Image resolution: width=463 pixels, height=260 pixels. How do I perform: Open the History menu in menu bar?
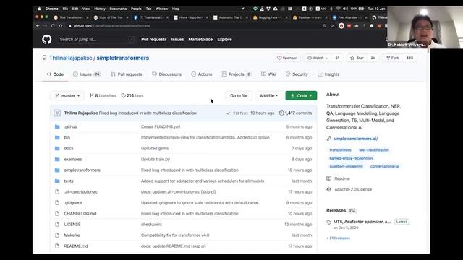[100, 9]
